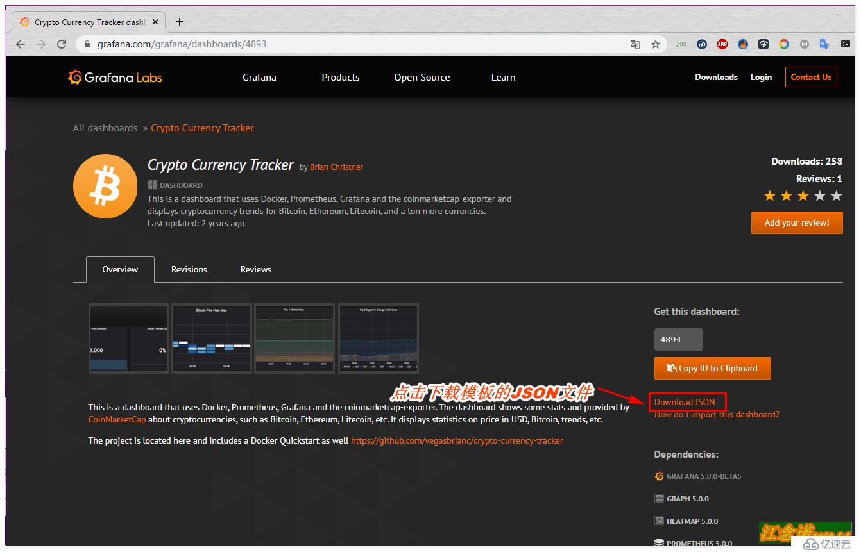861x552 pixels.
Task: Click the Grafana dependency icon
Action: coord(659,476)
